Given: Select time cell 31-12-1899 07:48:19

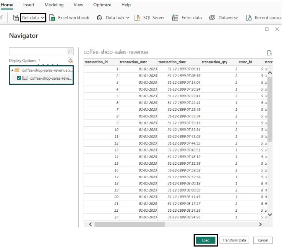Looking at the screenshot, I should (x=179, y=157).
